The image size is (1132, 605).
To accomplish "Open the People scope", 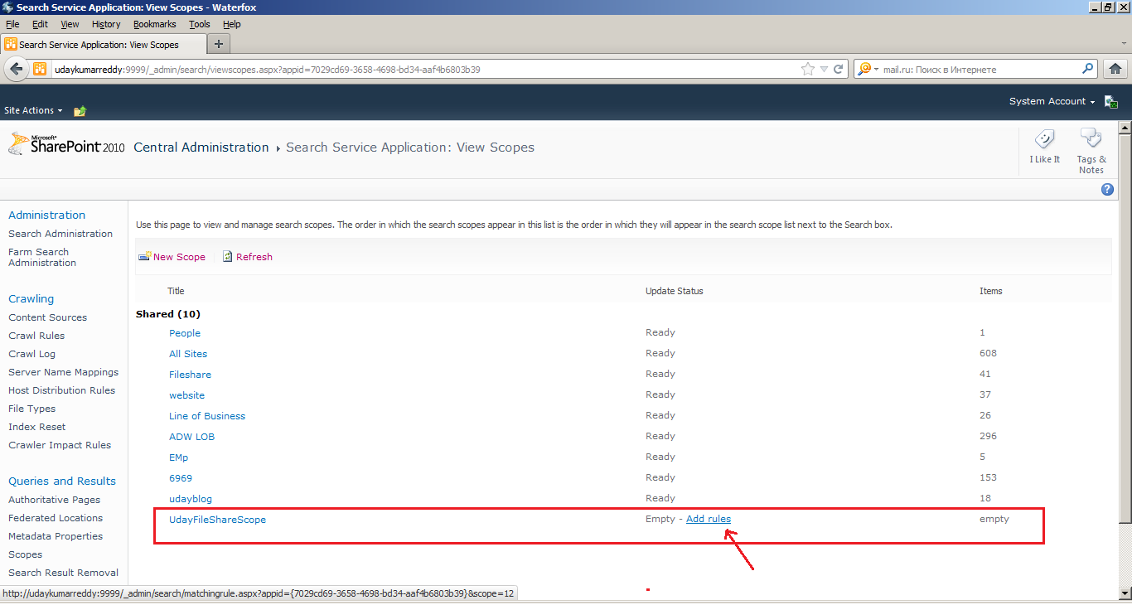I will pos(185,333).
